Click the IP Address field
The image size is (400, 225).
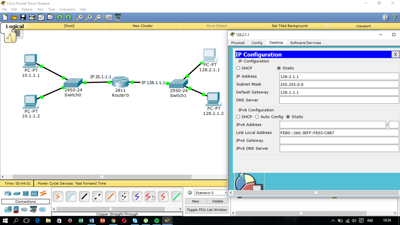coord(339,76)
